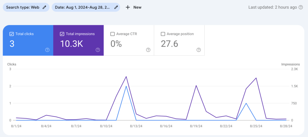Uncheck the Total impressions checkbox
The image size is (308, 137).
(62, 34)
